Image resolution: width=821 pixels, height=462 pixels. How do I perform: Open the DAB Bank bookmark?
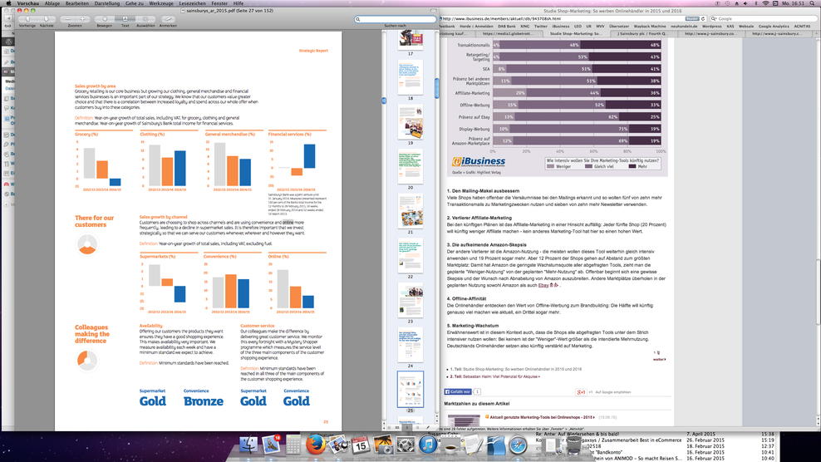coord(506,27)
